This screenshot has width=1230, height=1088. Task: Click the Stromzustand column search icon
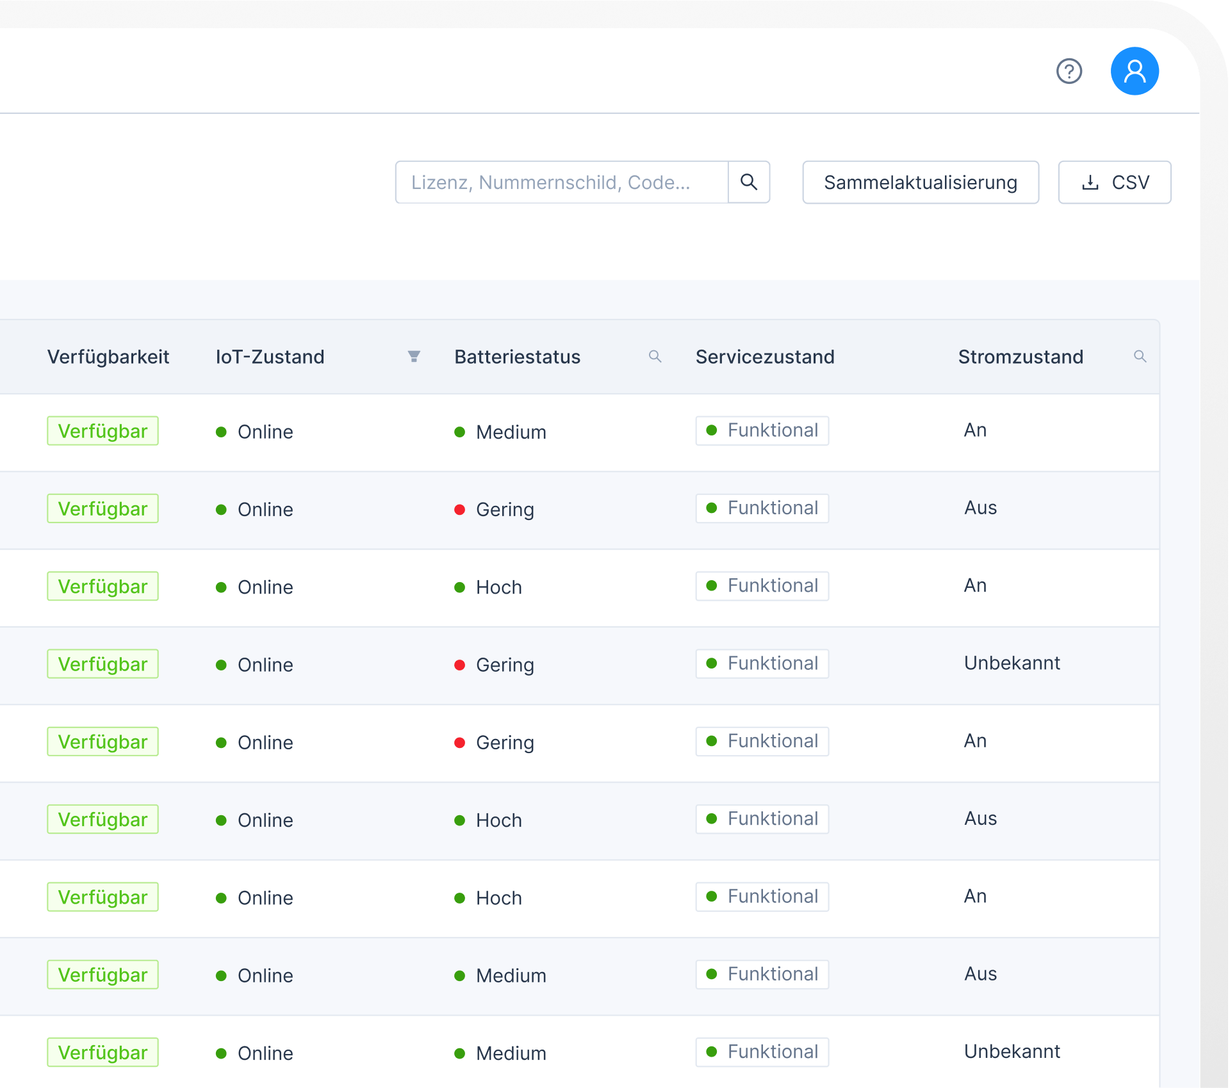[1140, 357]
